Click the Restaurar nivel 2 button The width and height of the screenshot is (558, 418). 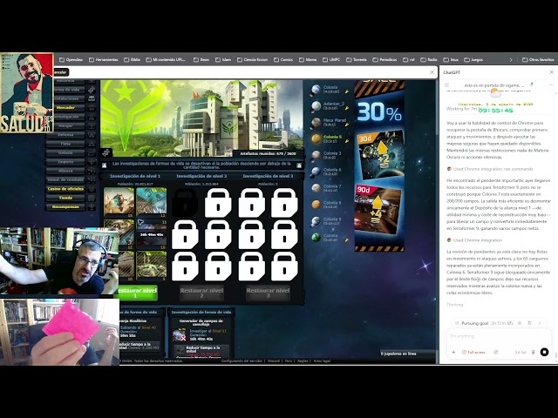[x=201, y=293]
